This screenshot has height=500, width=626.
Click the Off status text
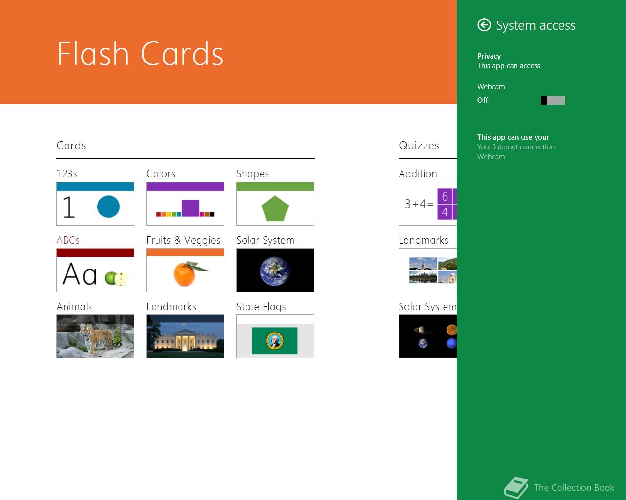click(x=483, y=100)
